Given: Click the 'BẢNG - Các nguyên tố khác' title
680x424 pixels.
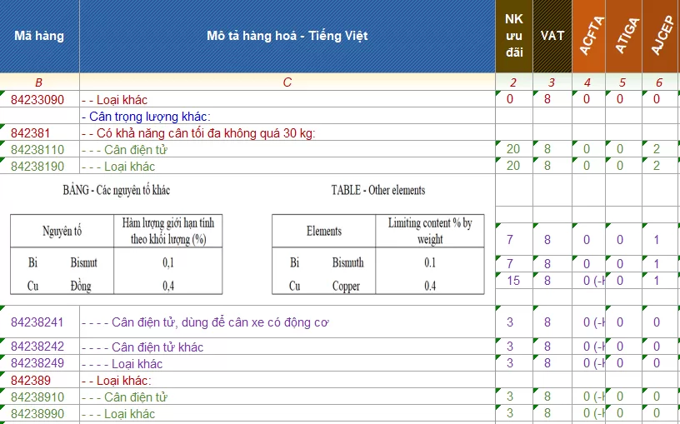Looking at the screenshot, I should pos(116,190).
